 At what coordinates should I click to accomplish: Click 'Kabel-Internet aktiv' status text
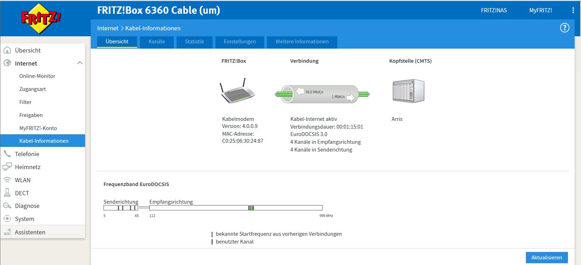click(x=314, y=119)
